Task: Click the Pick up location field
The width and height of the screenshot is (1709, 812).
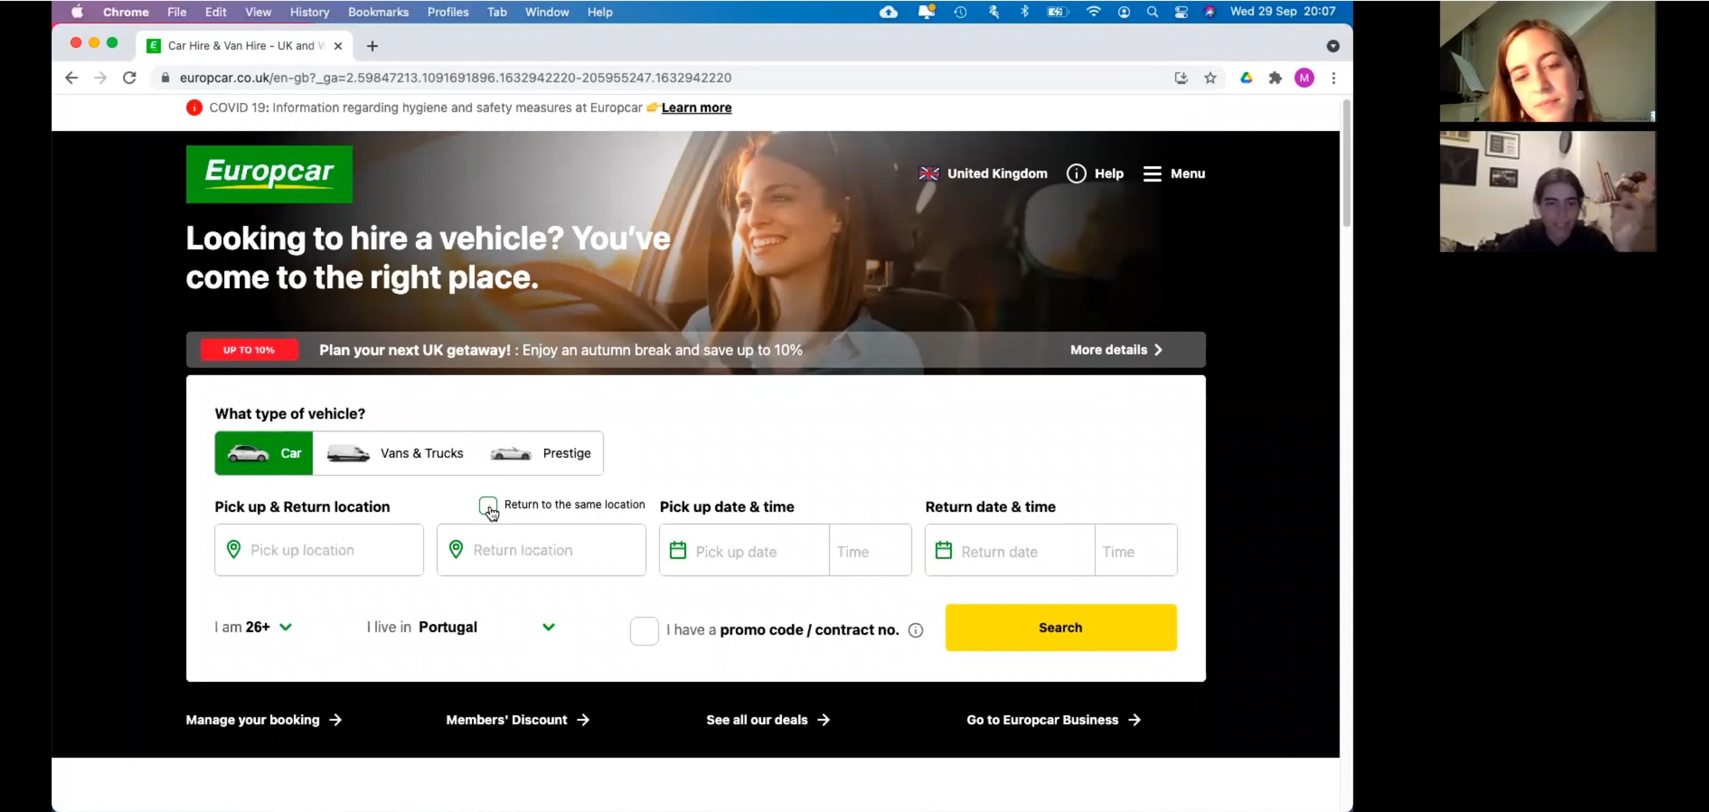Action: (319, 550)
